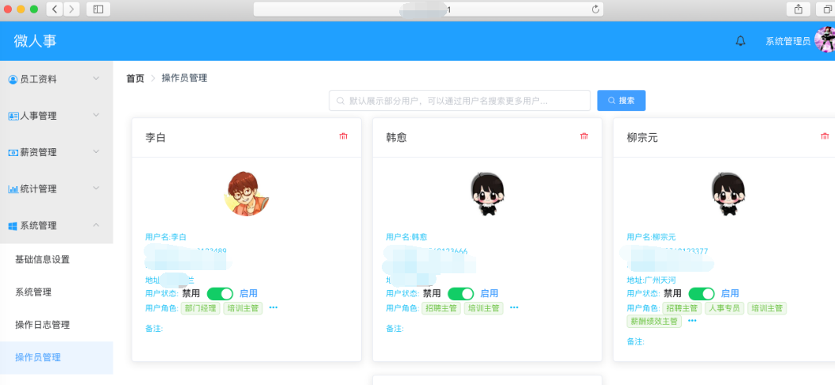Click 薪酬绩效主管 role tag on 柳宗元

[654, 321]
